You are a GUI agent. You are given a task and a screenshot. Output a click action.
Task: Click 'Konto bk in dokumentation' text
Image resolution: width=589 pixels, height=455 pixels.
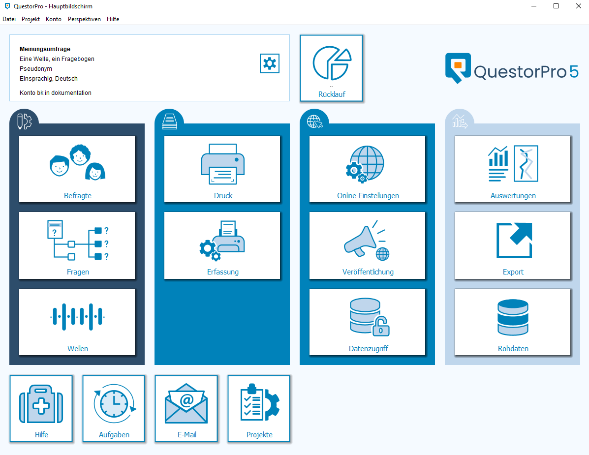[56, 93]
